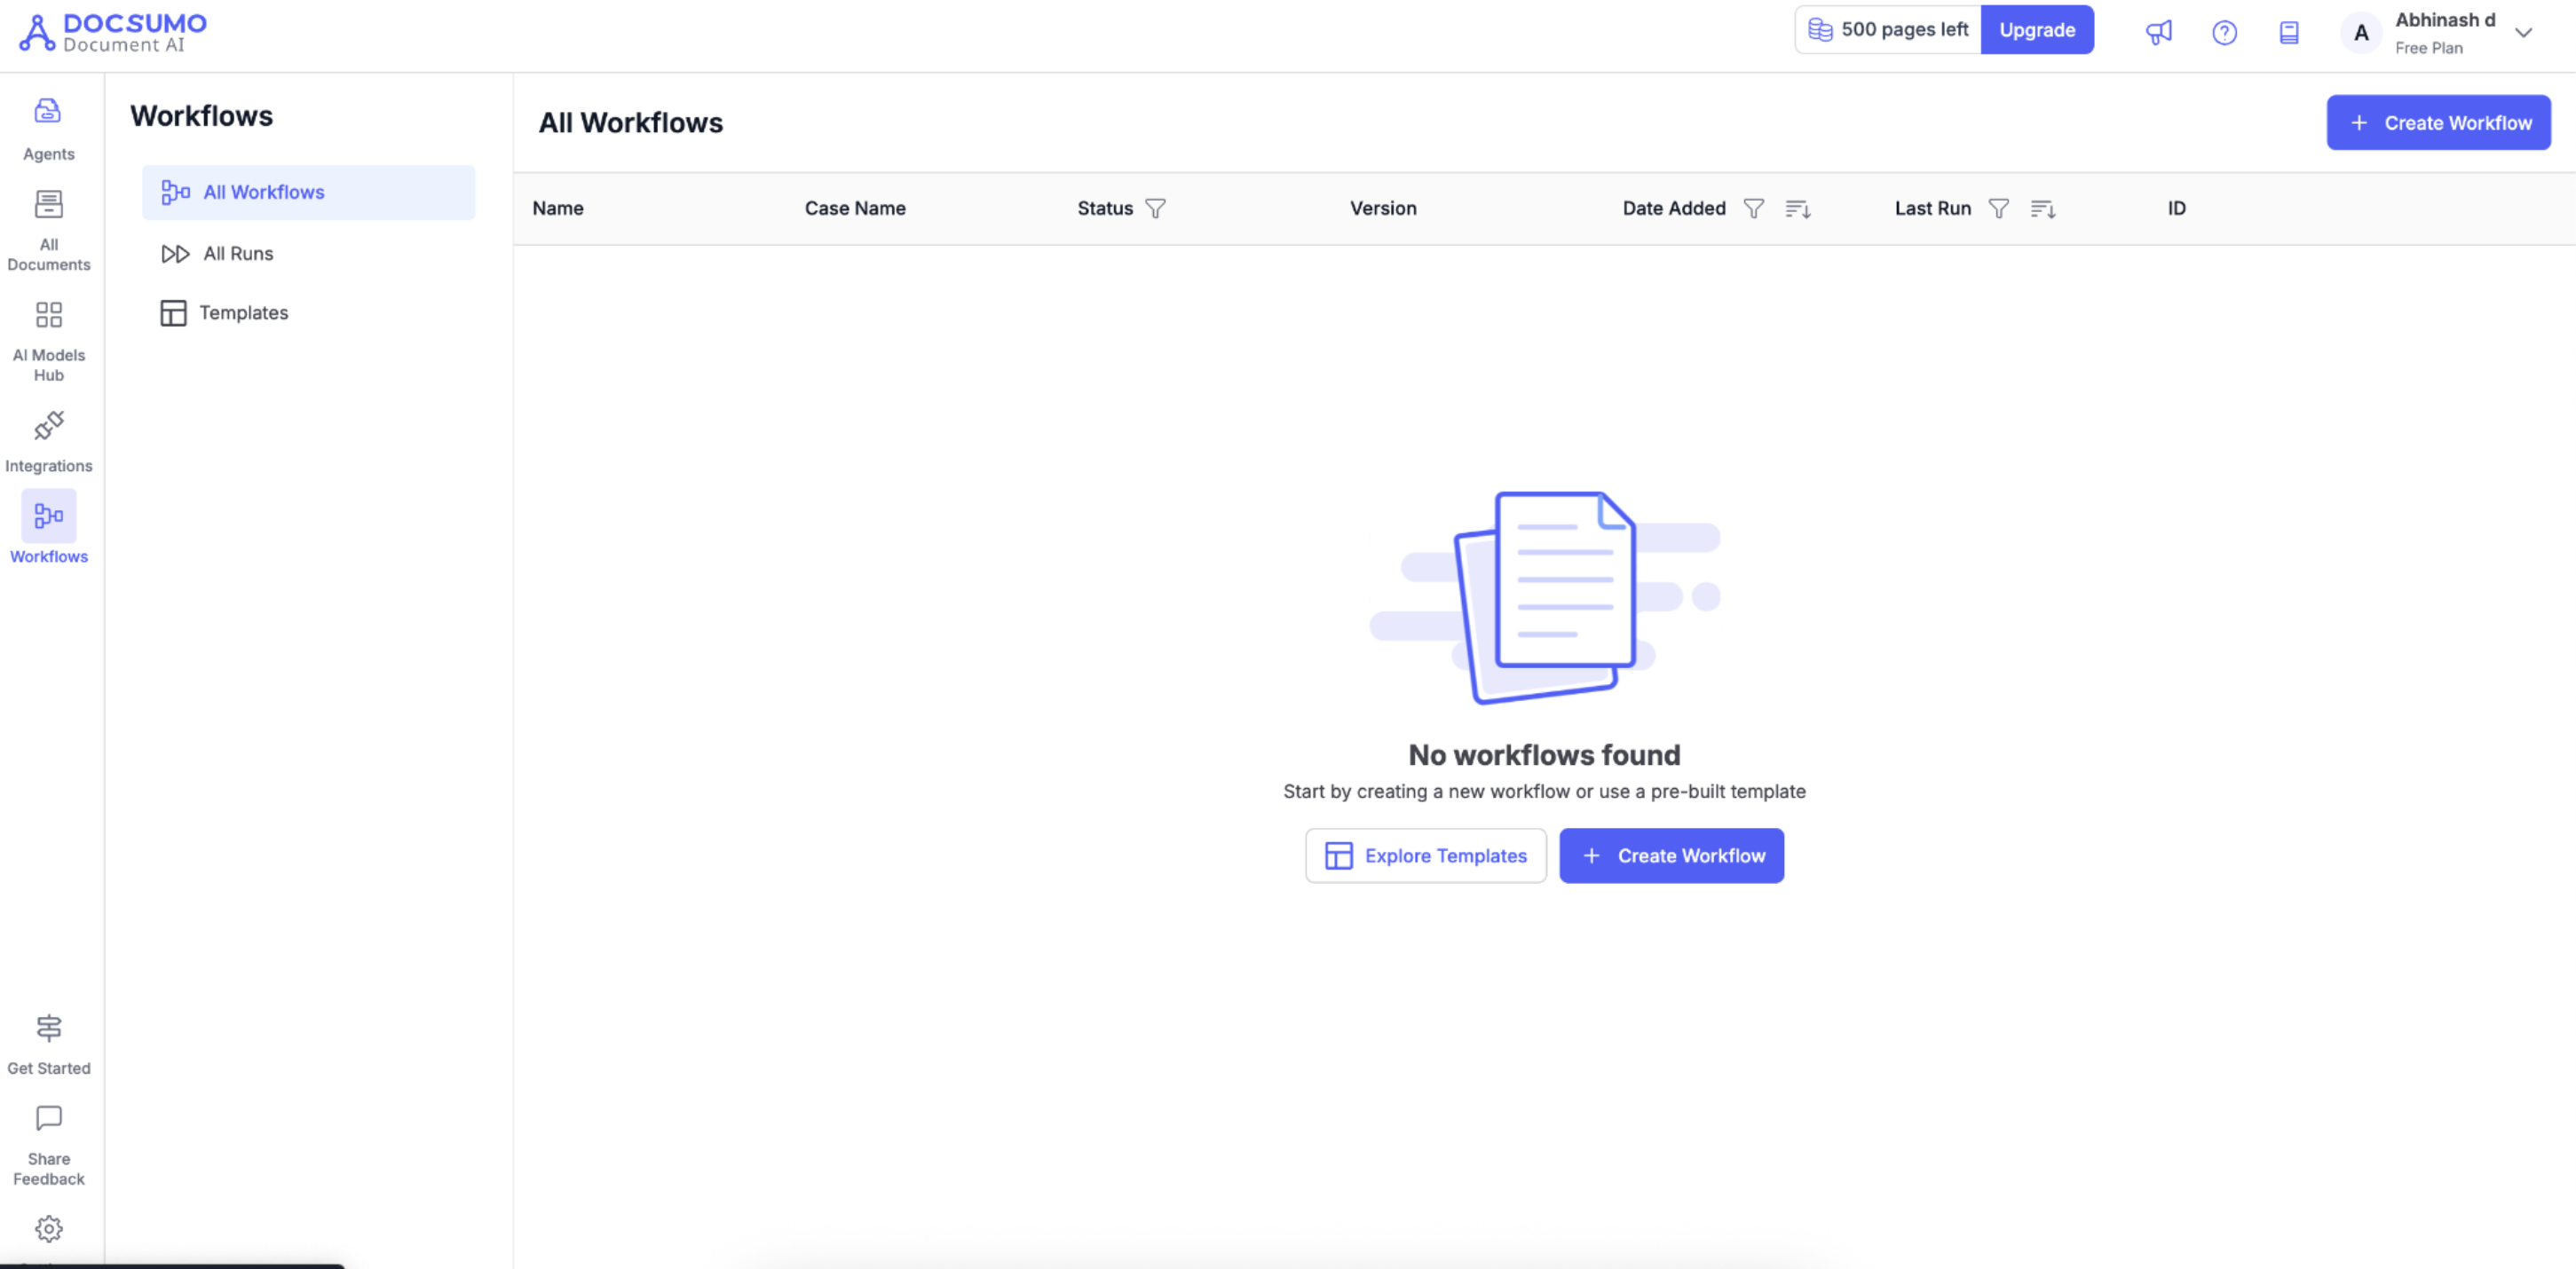Viewport: 2576px width, 1269px height.
Task: Click the Upgrade button
Action: pos(2037,30)
